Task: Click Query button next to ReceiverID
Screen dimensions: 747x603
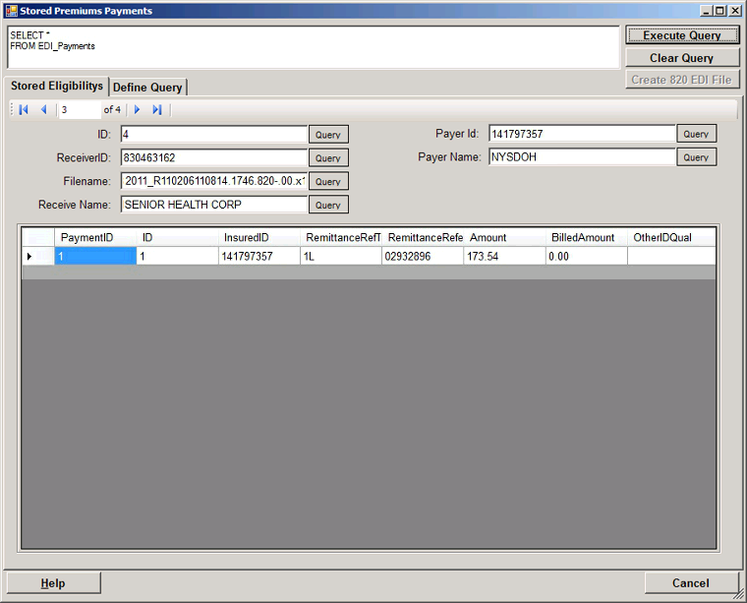Action: pyautogui.click(x=328, y=158)
